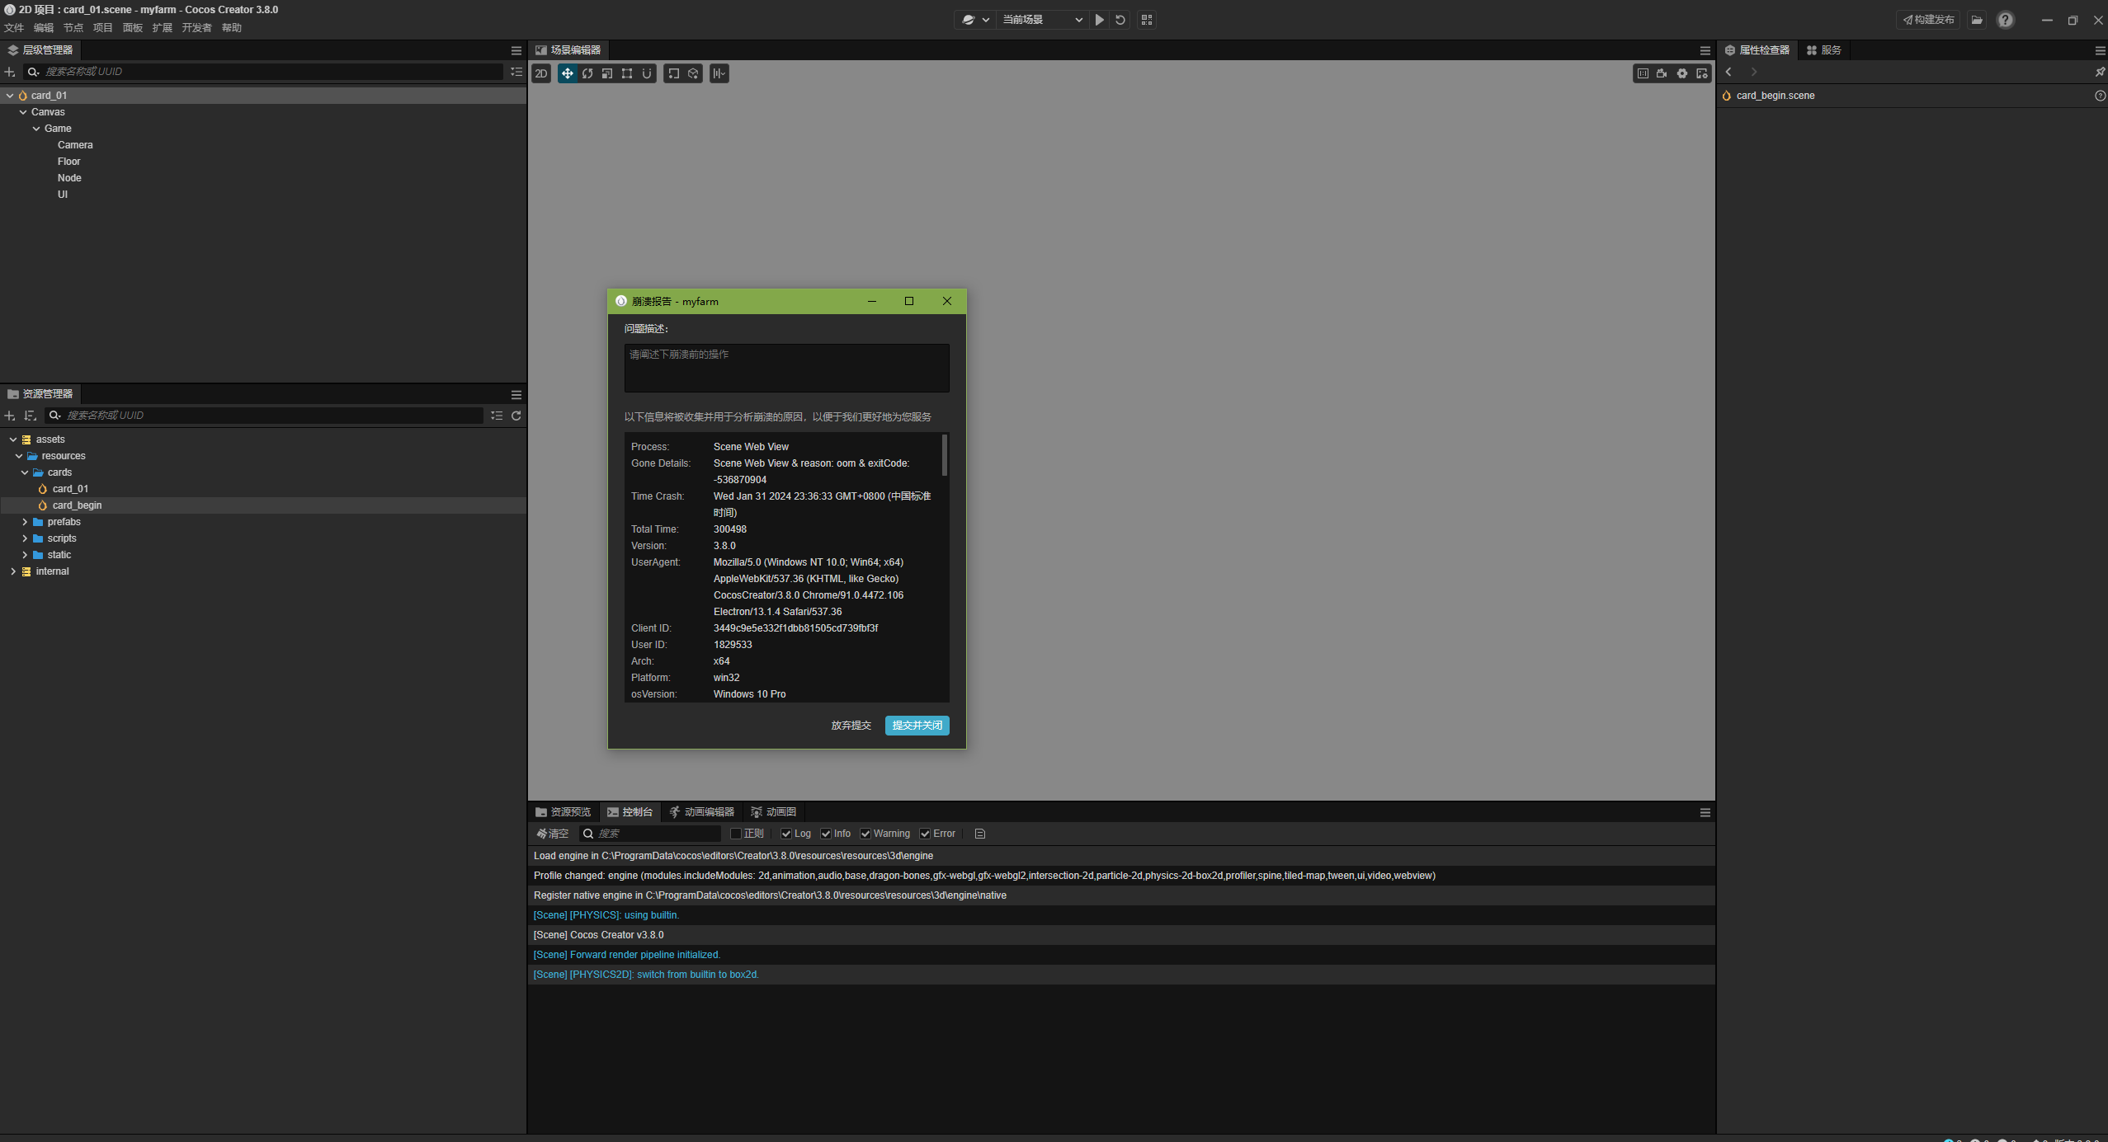Enable the 正则 regex checkbox
This screenshot has width=2108, height=1142.
[x=736, y=834]
